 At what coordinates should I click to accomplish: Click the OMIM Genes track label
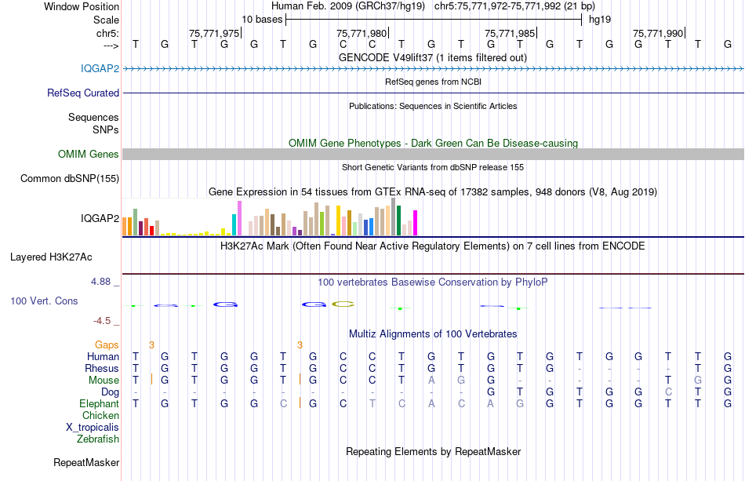tap(89, 154)
